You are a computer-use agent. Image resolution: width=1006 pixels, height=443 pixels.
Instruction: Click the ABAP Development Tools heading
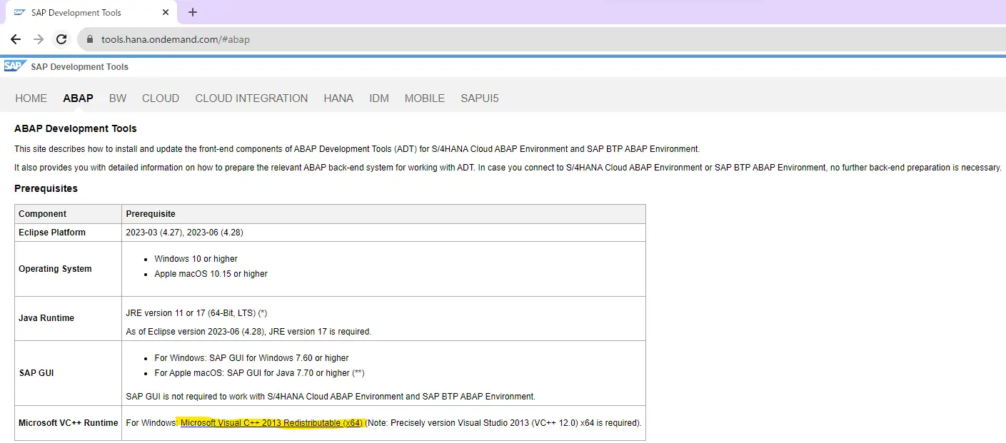coord(76,128)
